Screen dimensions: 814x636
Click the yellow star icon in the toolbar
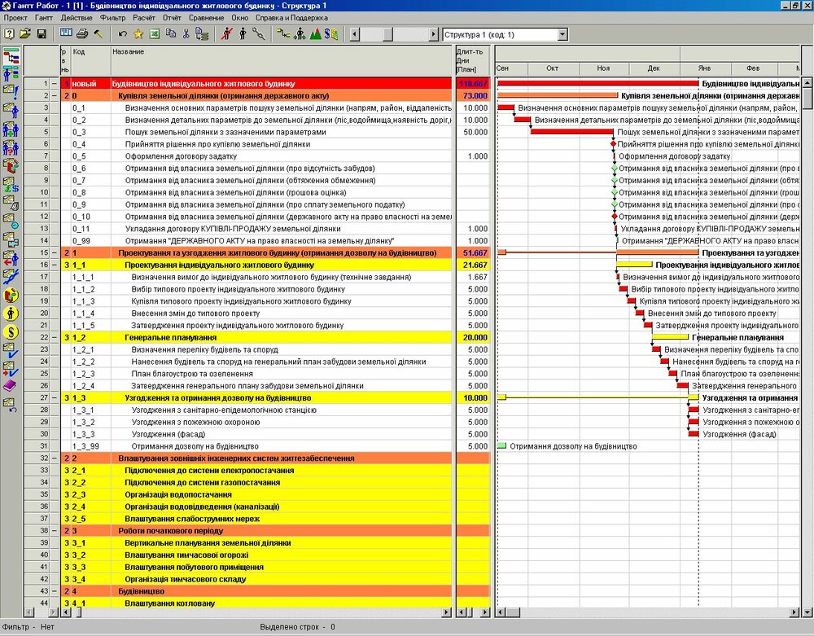(138, 34)
